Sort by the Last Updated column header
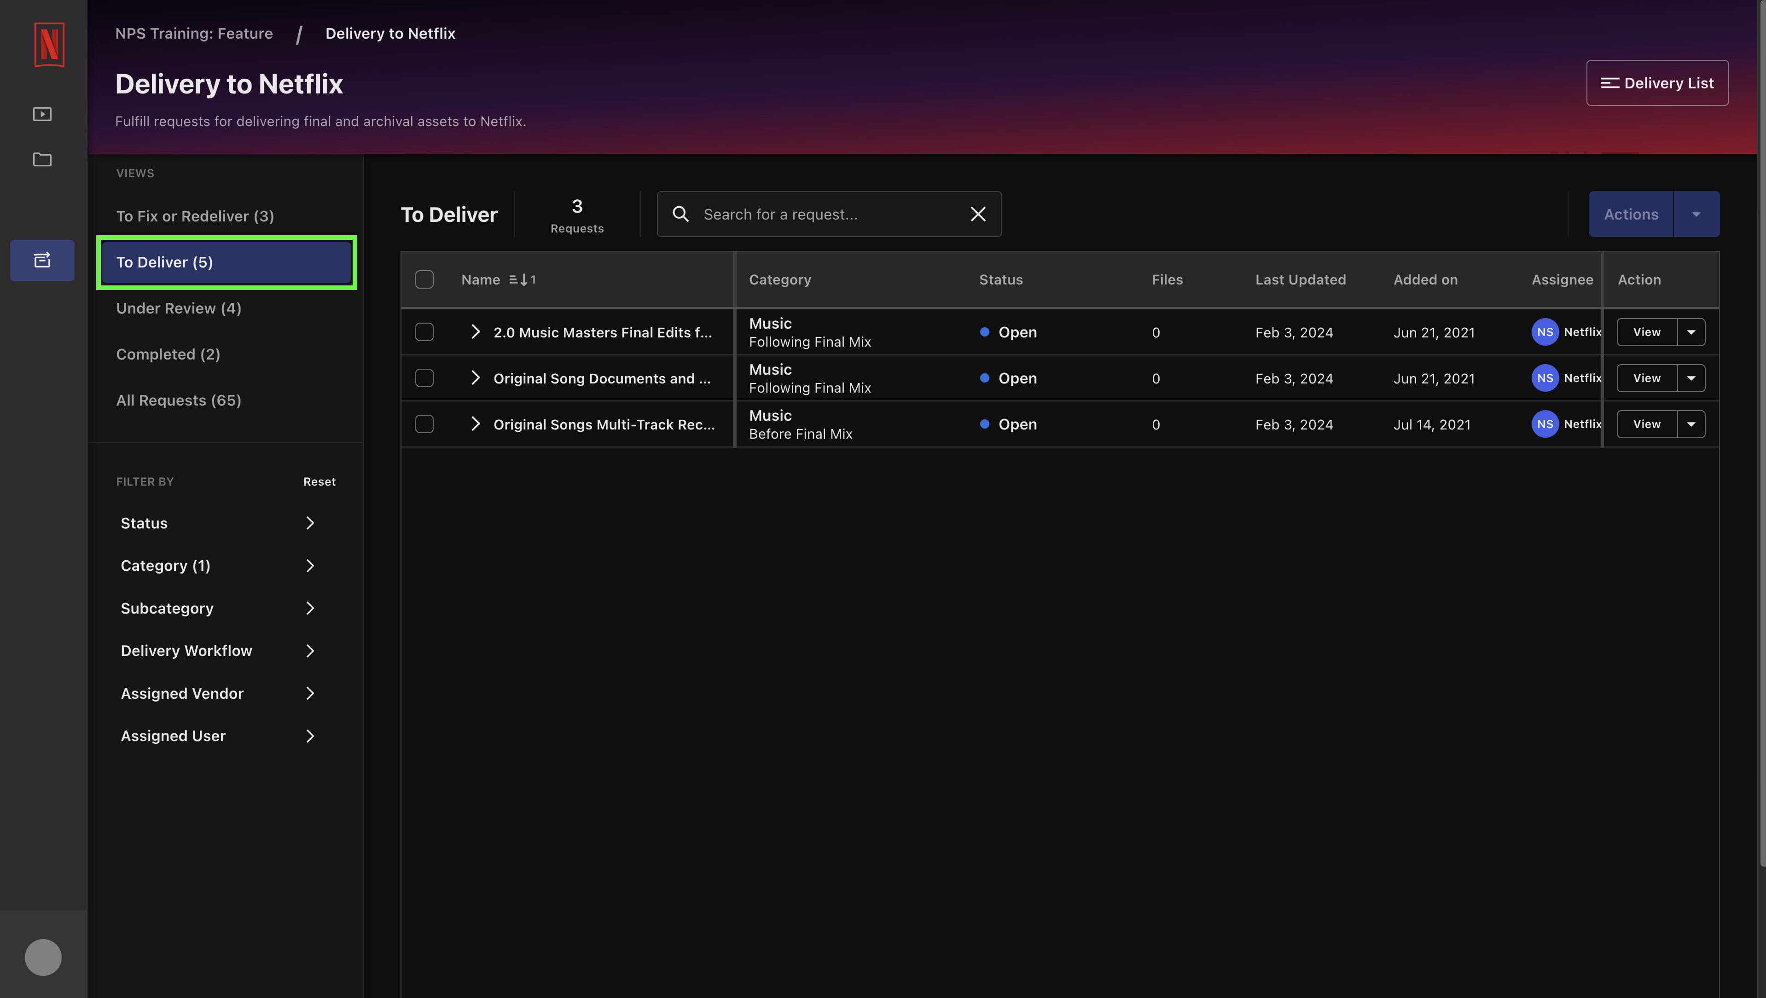This screenshot has height=998, width=1766. click(x=1301, y=280)
